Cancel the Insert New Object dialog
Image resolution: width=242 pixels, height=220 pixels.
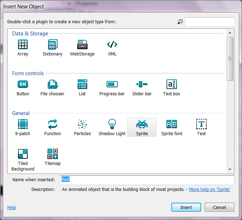(219, 207)
